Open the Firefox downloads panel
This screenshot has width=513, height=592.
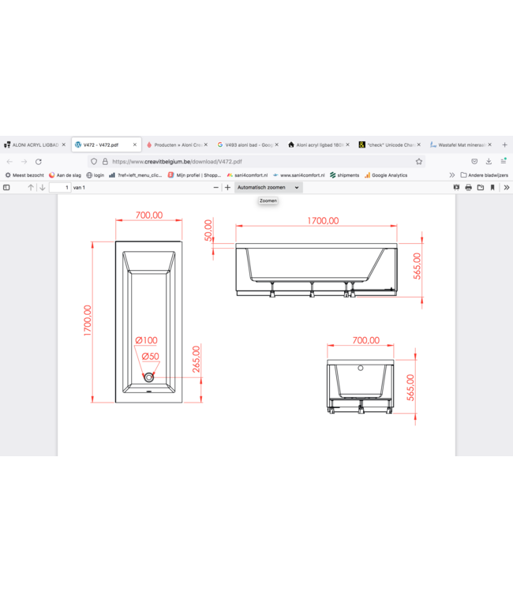pos(489,161)
